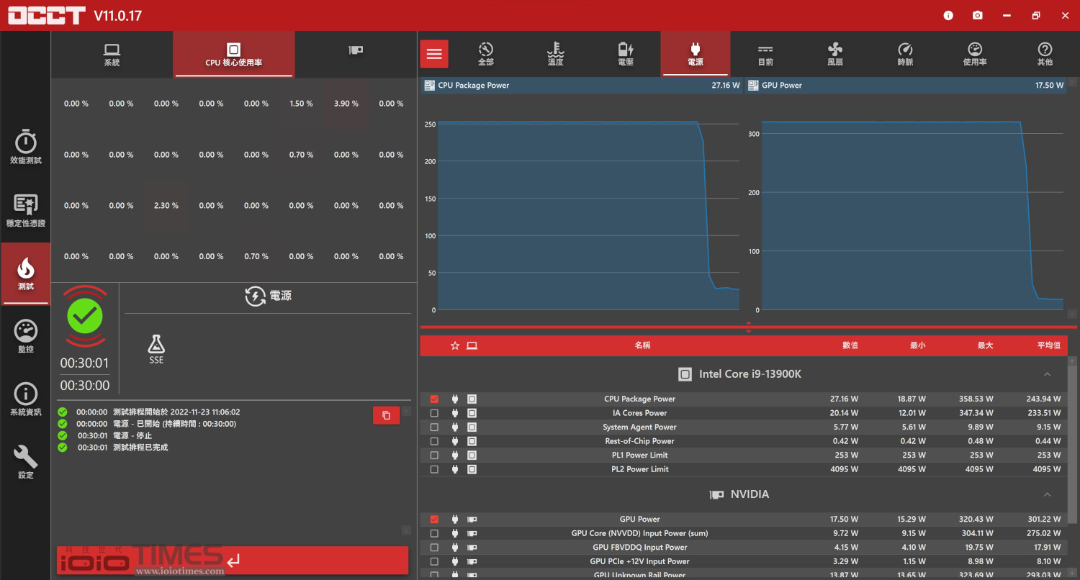Check the PL1 Power Limit checkbox

coord(434,455)
